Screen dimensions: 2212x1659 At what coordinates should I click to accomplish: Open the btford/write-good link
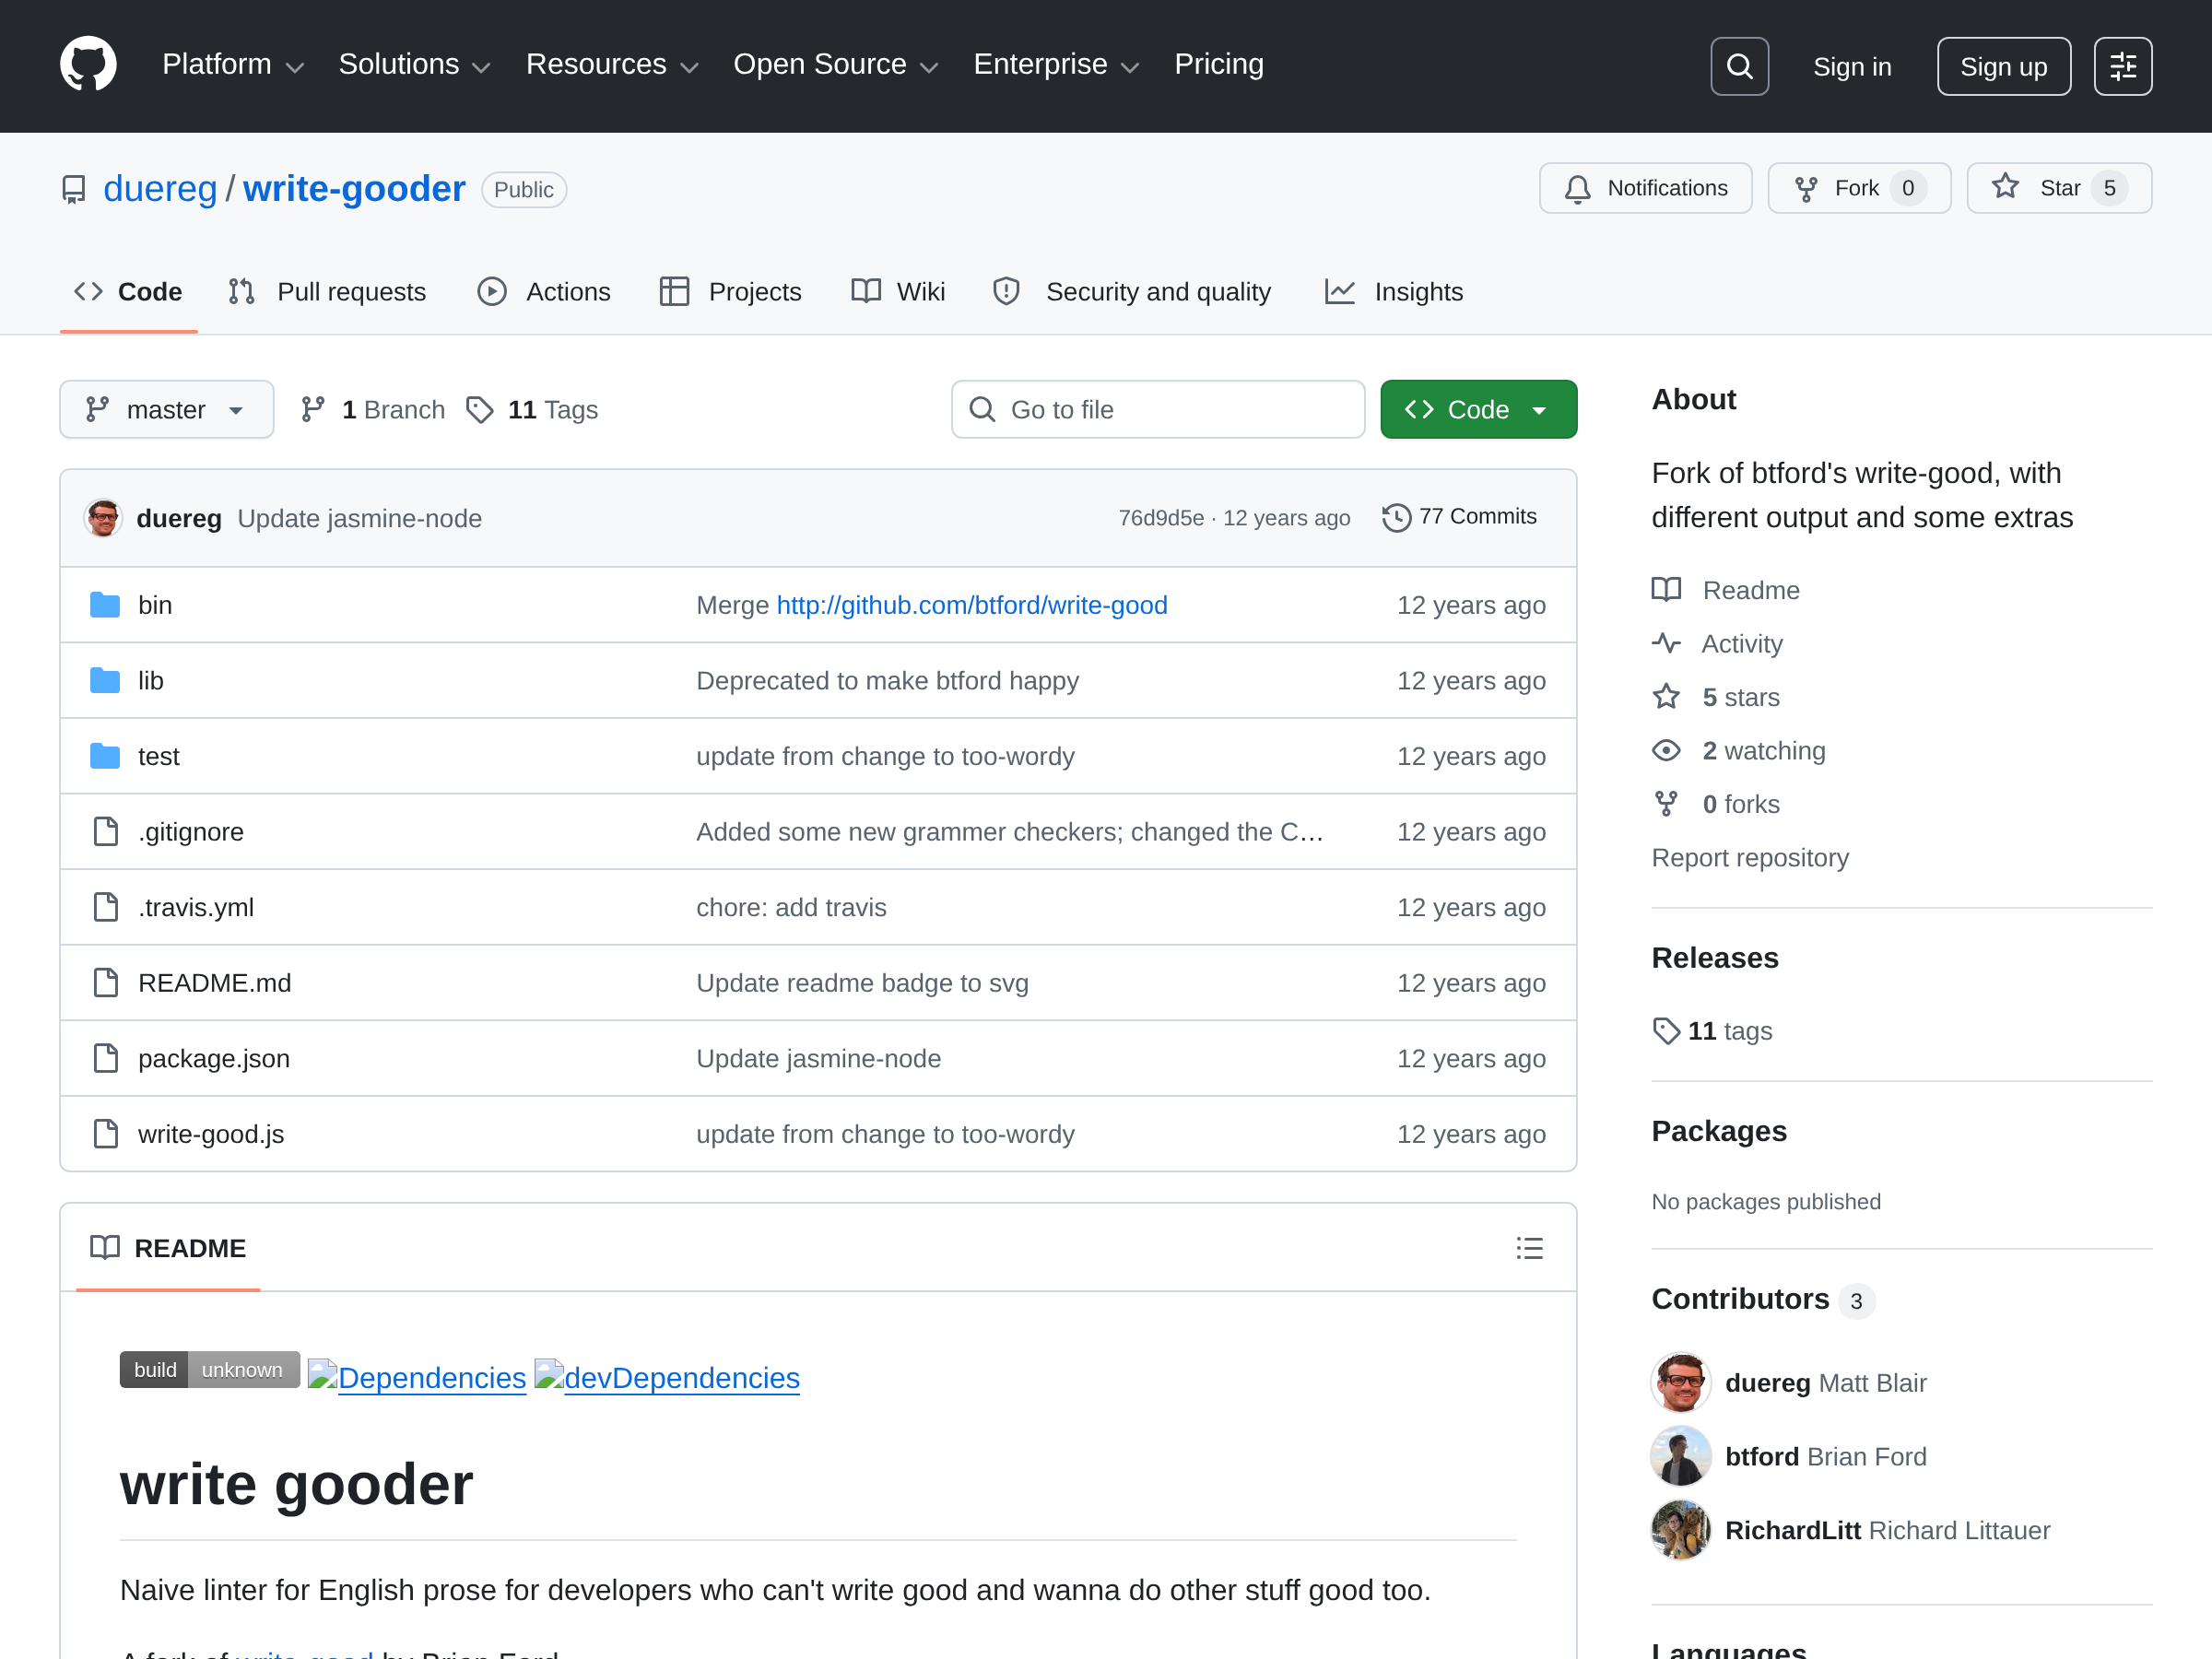click(971, 605)
